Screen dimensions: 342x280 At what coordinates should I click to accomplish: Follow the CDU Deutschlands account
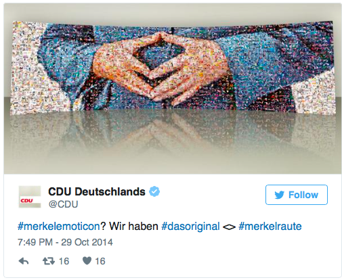(x=297, y=195)
